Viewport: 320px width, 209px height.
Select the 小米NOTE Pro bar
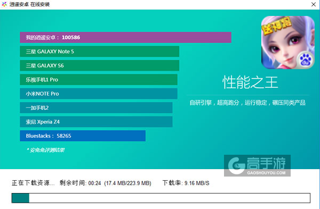click(x=99, y=94)
